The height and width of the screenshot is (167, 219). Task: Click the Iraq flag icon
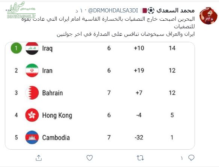tap(32, 48)
